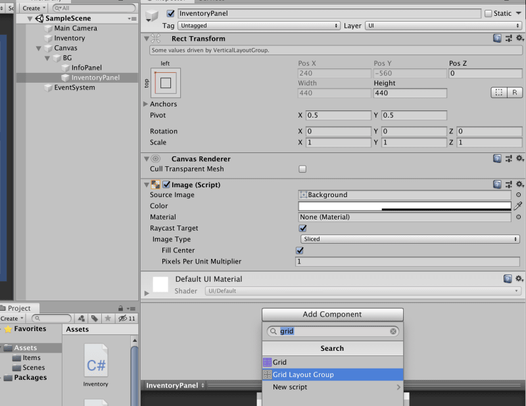Click the Add Component button
The image size is (526, 406).
[x=333, y=314]
